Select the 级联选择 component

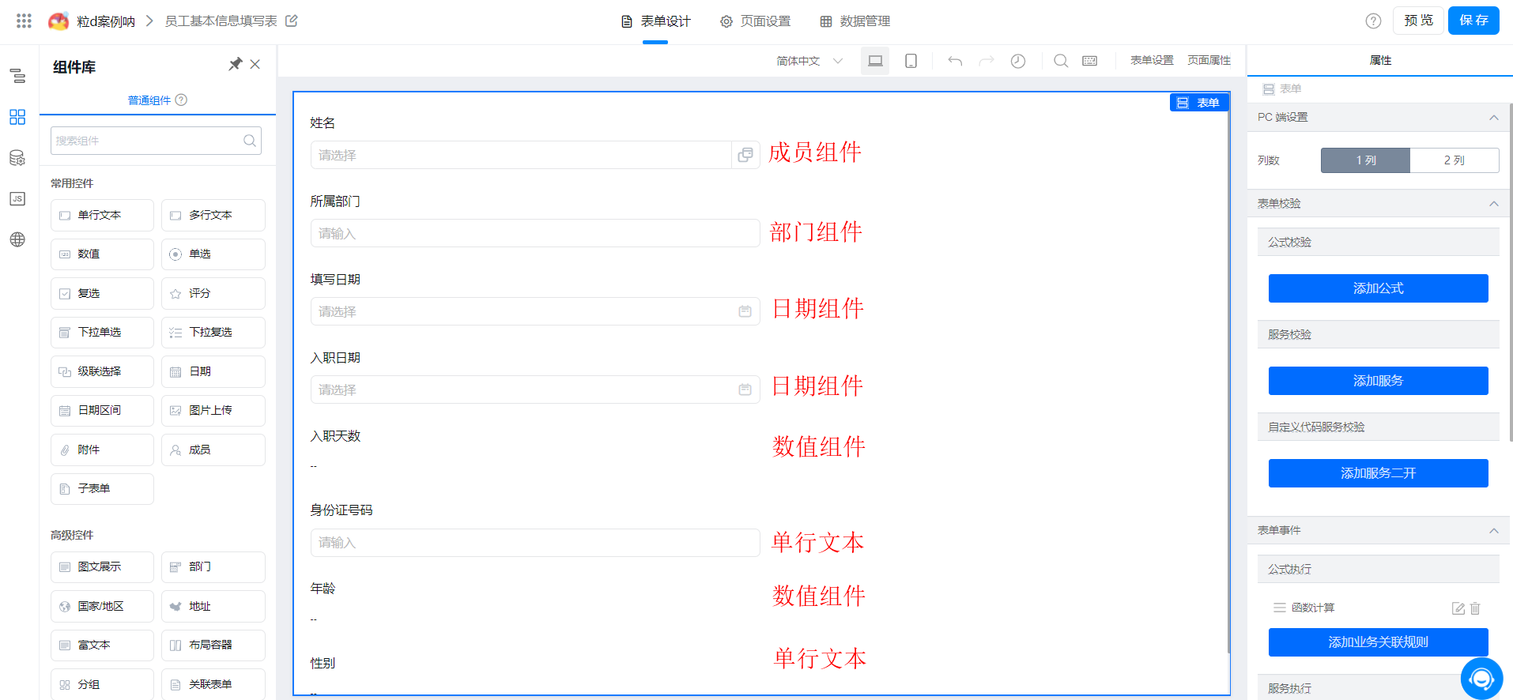click(102, 371)
